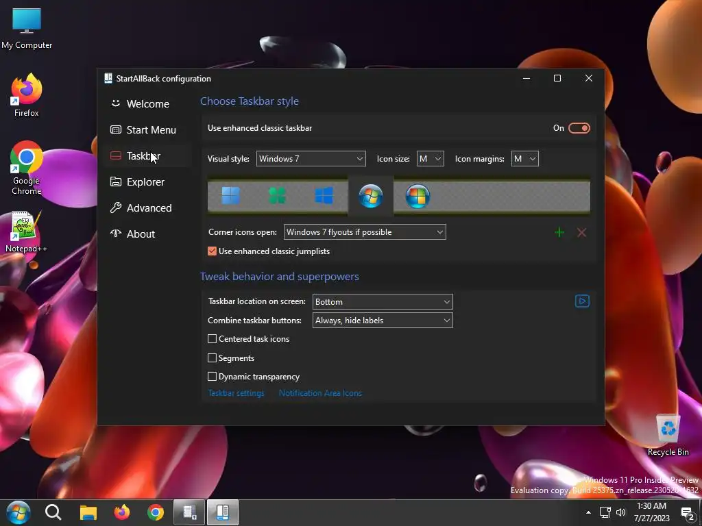Open the notification center icon
Viewport: 702px width, 526px height.
687,512
